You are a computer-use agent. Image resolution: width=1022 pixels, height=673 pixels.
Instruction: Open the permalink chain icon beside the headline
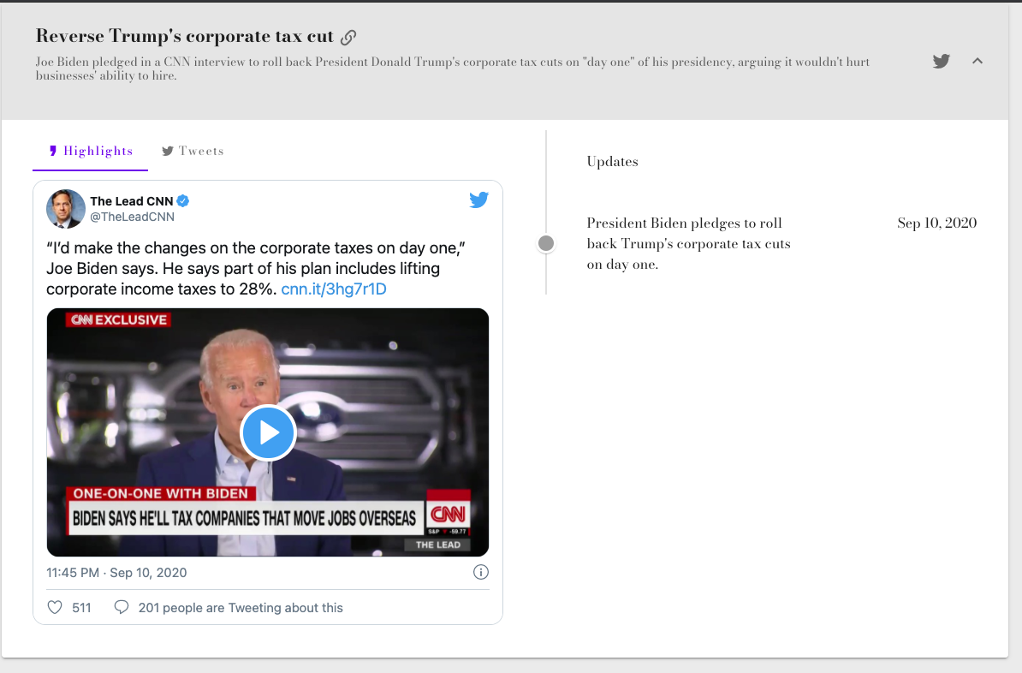pyautogui.click(x=348, y=37)
